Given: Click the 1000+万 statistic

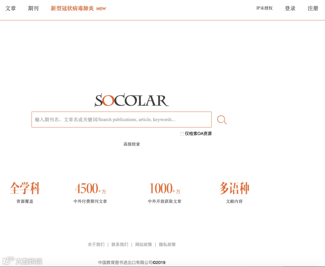Looking at the screenshot, I should click(x=165, y=188).
